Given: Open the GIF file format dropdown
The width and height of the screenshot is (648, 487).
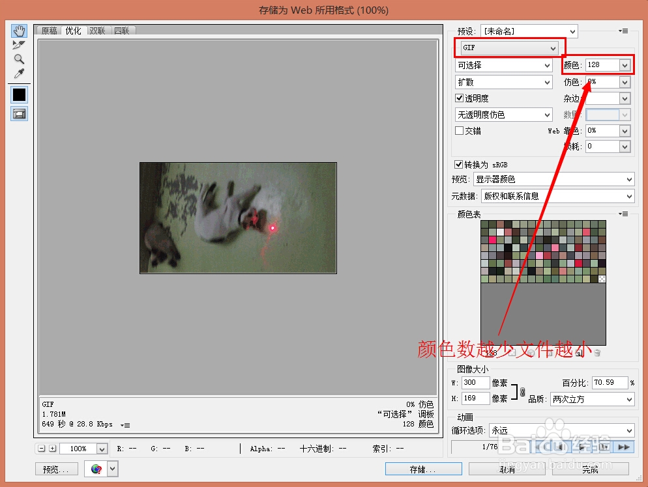Looking at the screenshot, I should pyautogui.click(x=509, y=48).
